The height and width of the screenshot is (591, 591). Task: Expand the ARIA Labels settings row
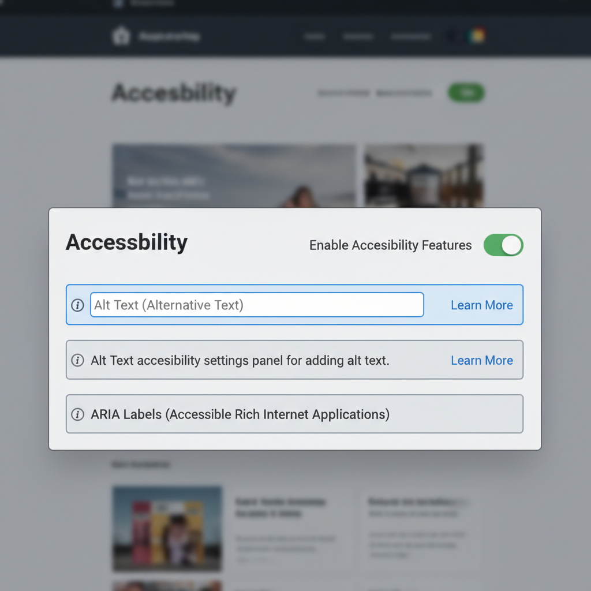294,414
